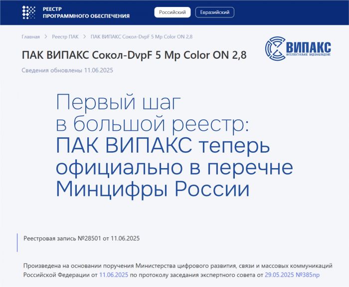Click the 'Реестровая запись №28501' entry
The height and width of the screenshot is (287, 349).
[81, 238]
